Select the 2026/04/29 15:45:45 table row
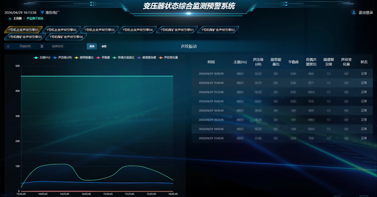The height and width of the screenshot is (197, 377). click(282, 83)
